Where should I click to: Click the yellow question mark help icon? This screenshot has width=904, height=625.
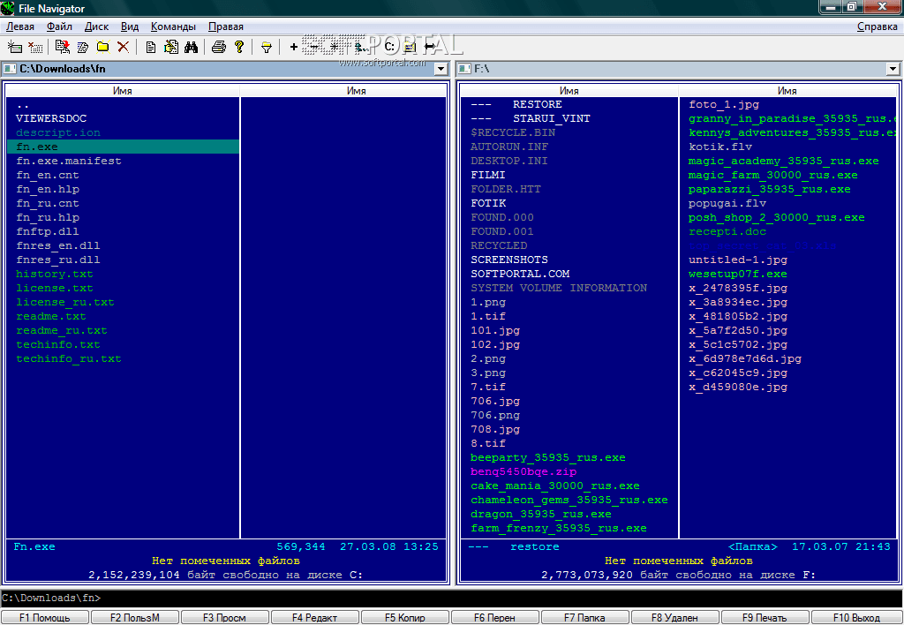pos(238,47)
